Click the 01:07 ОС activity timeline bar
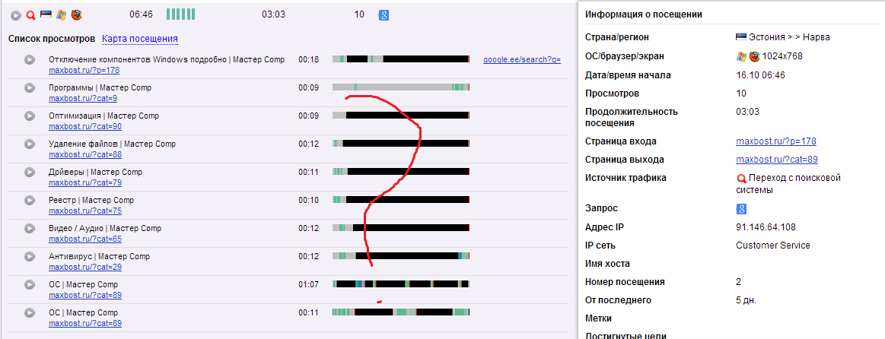The width and height of the screenshot is (885, 339). 401,284
